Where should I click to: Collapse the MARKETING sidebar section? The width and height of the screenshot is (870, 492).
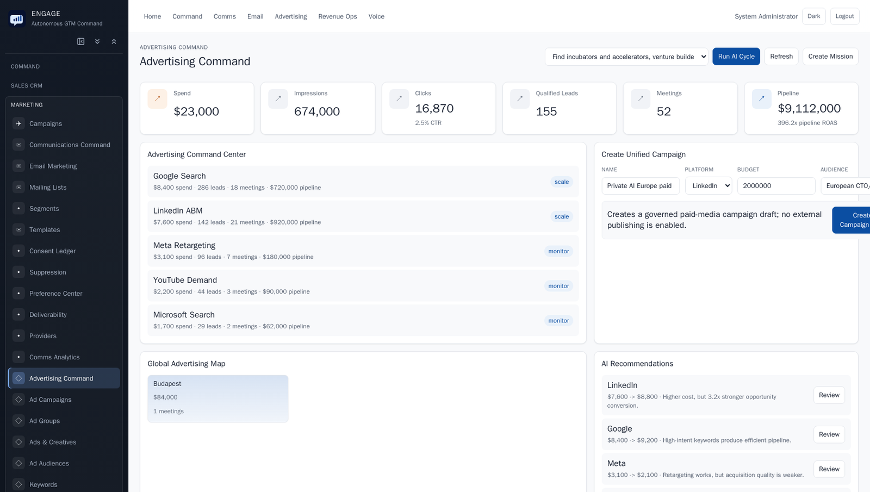coord(64,104)
